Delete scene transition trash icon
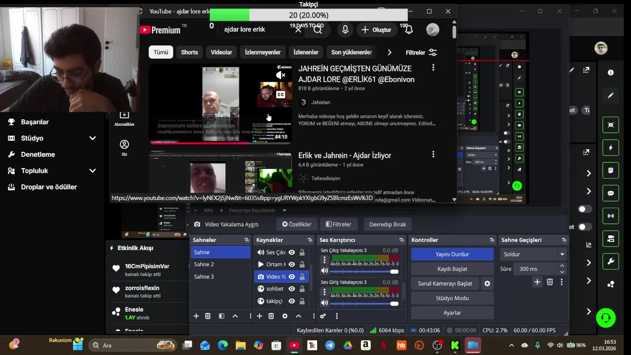Screen dimensions: 631x355 pyautogui.click(x=550, y=282)
